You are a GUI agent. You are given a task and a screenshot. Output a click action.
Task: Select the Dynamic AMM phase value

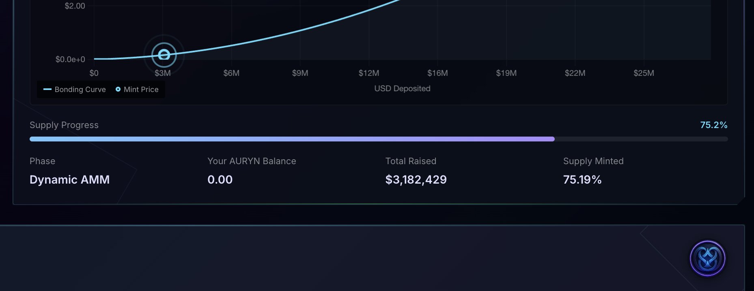[x=69, y=180]
